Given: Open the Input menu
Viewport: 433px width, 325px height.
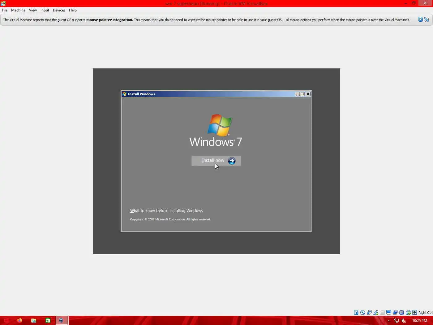Looking at the screenshot, I should pos(45,10).
